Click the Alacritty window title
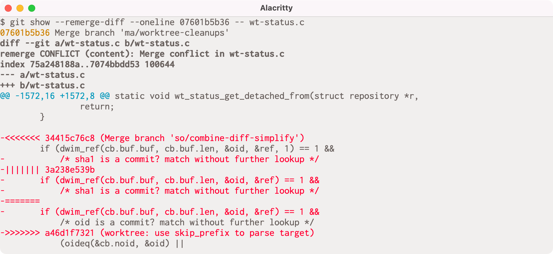 (276, 8)
